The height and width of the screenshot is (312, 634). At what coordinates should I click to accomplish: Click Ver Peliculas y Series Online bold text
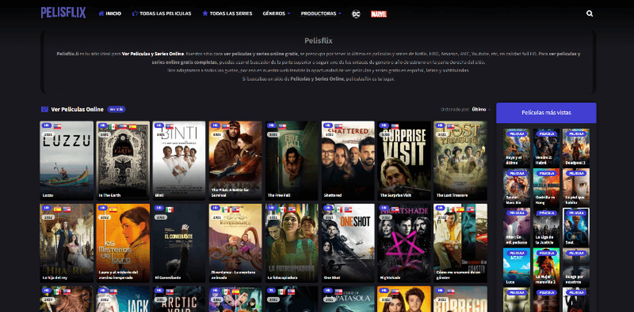click(x=153, y=54)
